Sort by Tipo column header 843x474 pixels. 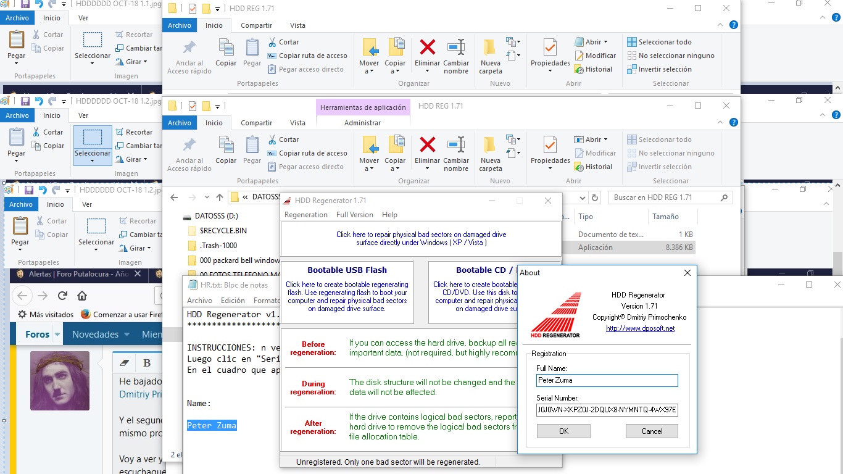[x=586, y=217]
